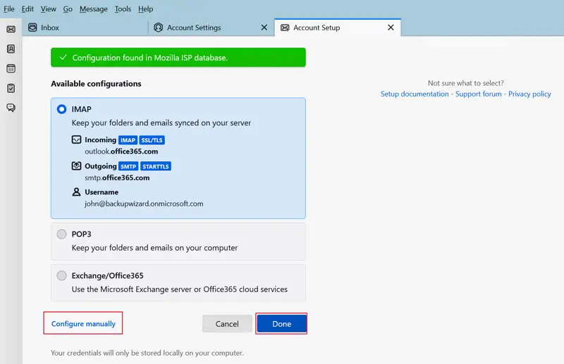Open the Privacy policy link
564x364 pixels.
[529, 94]
